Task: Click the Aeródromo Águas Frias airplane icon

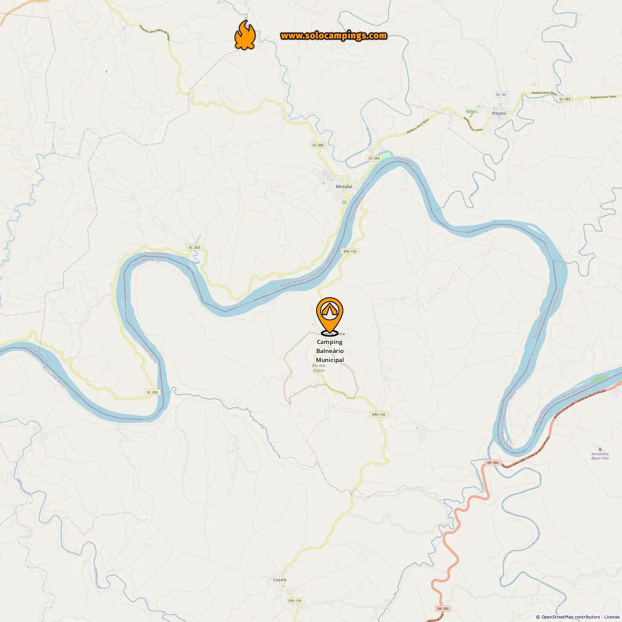Action: [600, 449]
